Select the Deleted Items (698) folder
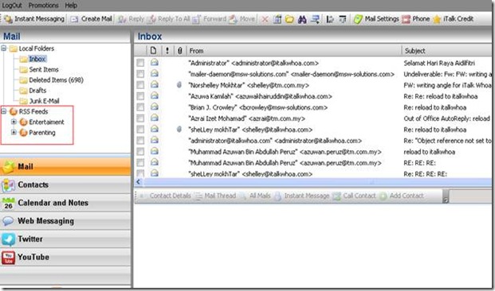Viewport: 495px width, 291px height. pyautogui.click(x=56, y=80)
